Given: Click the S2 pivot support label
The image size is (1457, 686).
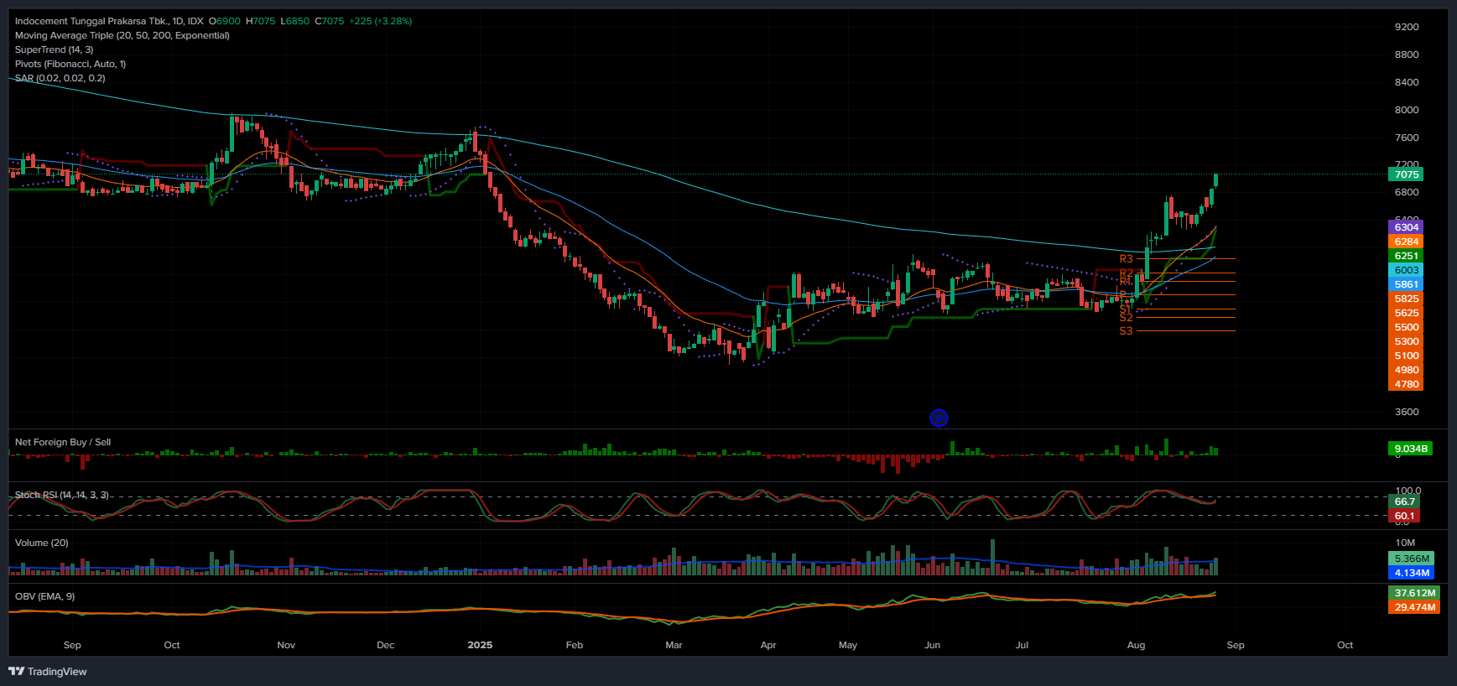Looking at the screenshot, I should (1126, 318).
